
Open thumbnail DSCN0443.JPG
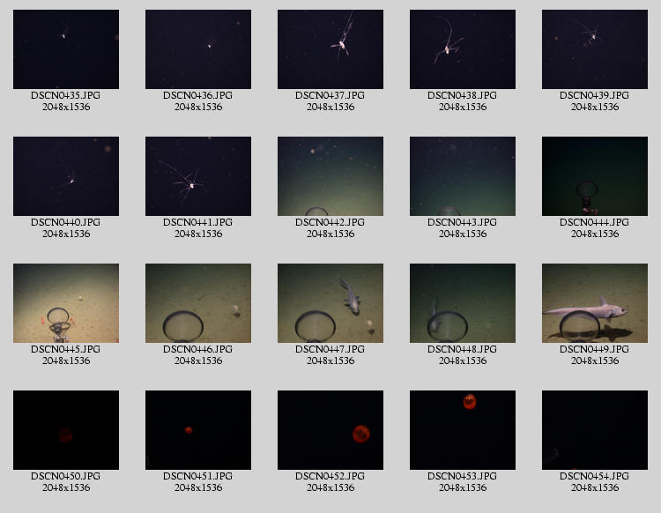pyautogui.click(x=463, y=176)
